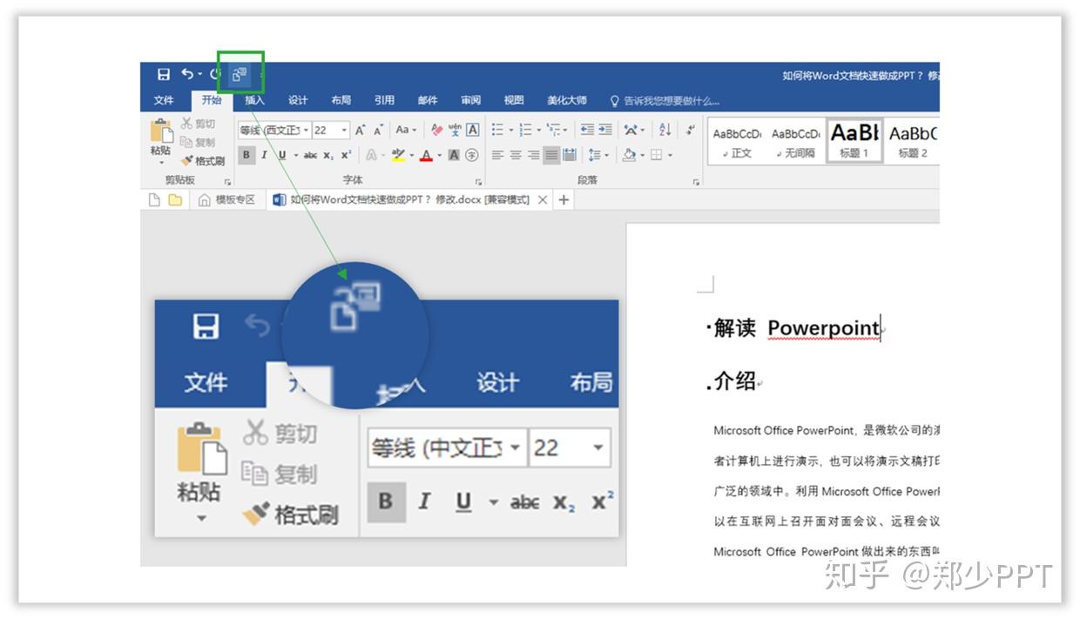Open the 段落 paragraph dialog launcher
Viewport: 1080px width, 619px height.
(696, 182)
